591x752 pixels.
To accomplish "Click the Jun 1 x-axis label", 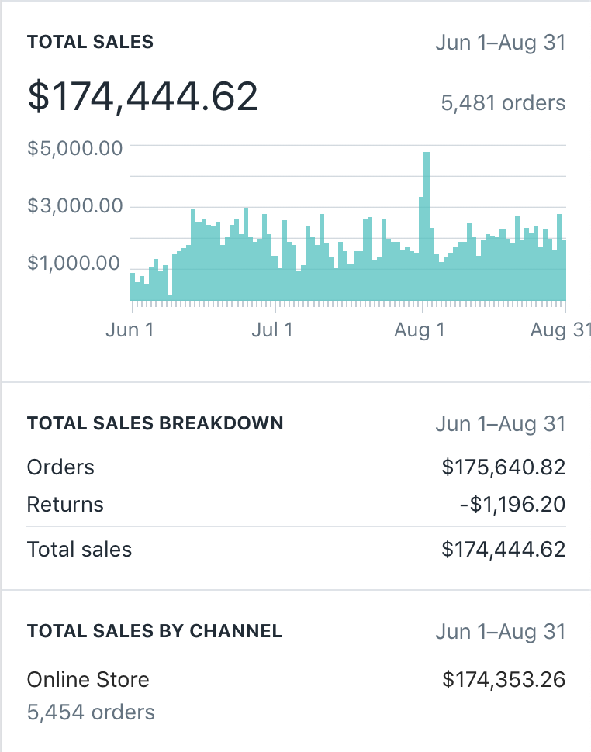I will pos(130,330).
